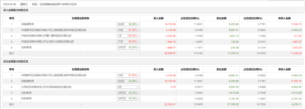Open 深股通专用 in the buy top-five table
Viewport: 305px width, 109px height.
pyautogui.click(x=28, y=24)
